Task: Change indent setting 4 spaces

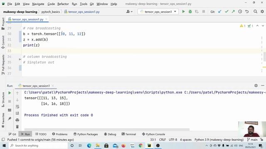Action: point(186,140)
